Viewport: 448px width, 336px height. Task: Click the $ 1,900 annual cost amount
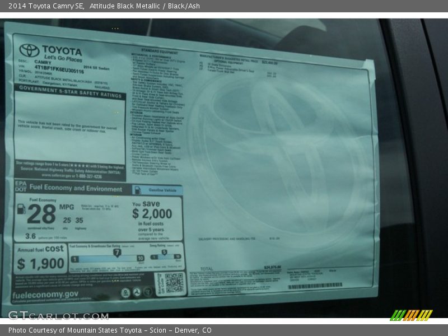click(x=40, y=264)
